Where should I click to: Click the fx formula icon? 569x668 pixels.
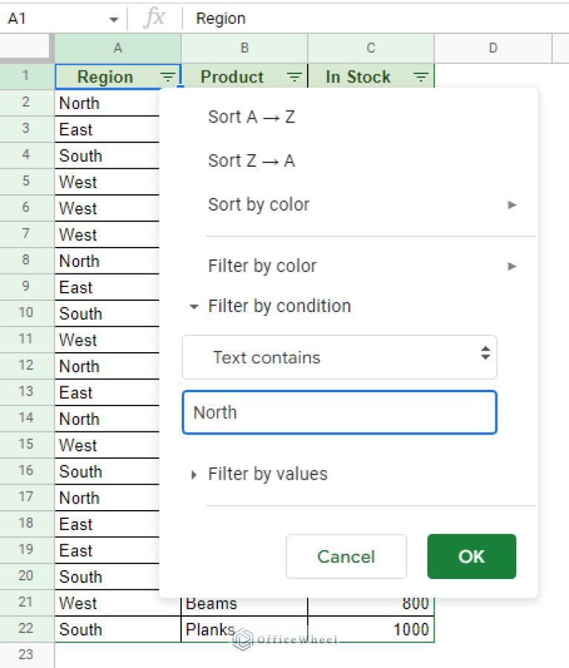(x=154, y=18)
